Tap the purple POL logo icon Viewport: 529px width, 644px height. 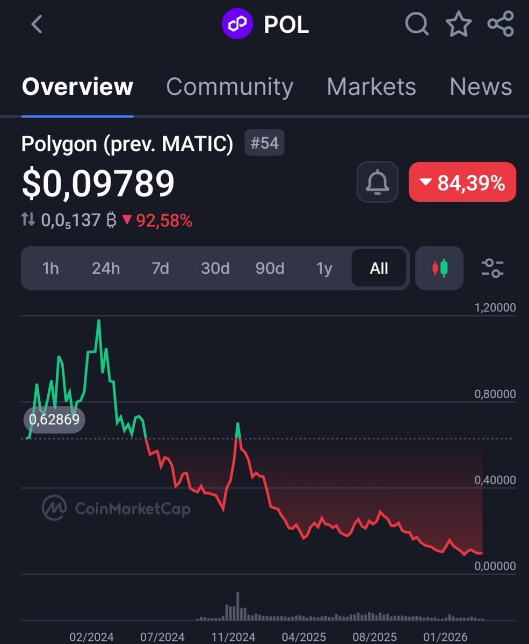(x=237, y=25)
